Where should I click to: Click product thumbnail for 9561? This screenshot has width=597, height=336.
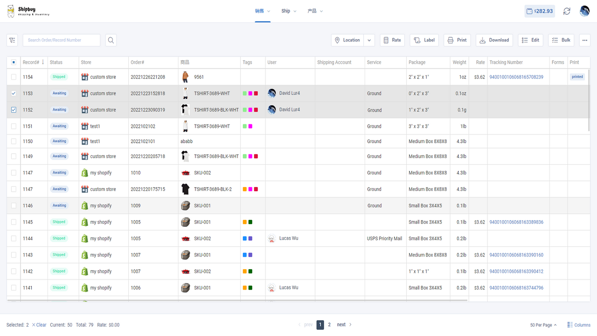coord(185,77)
